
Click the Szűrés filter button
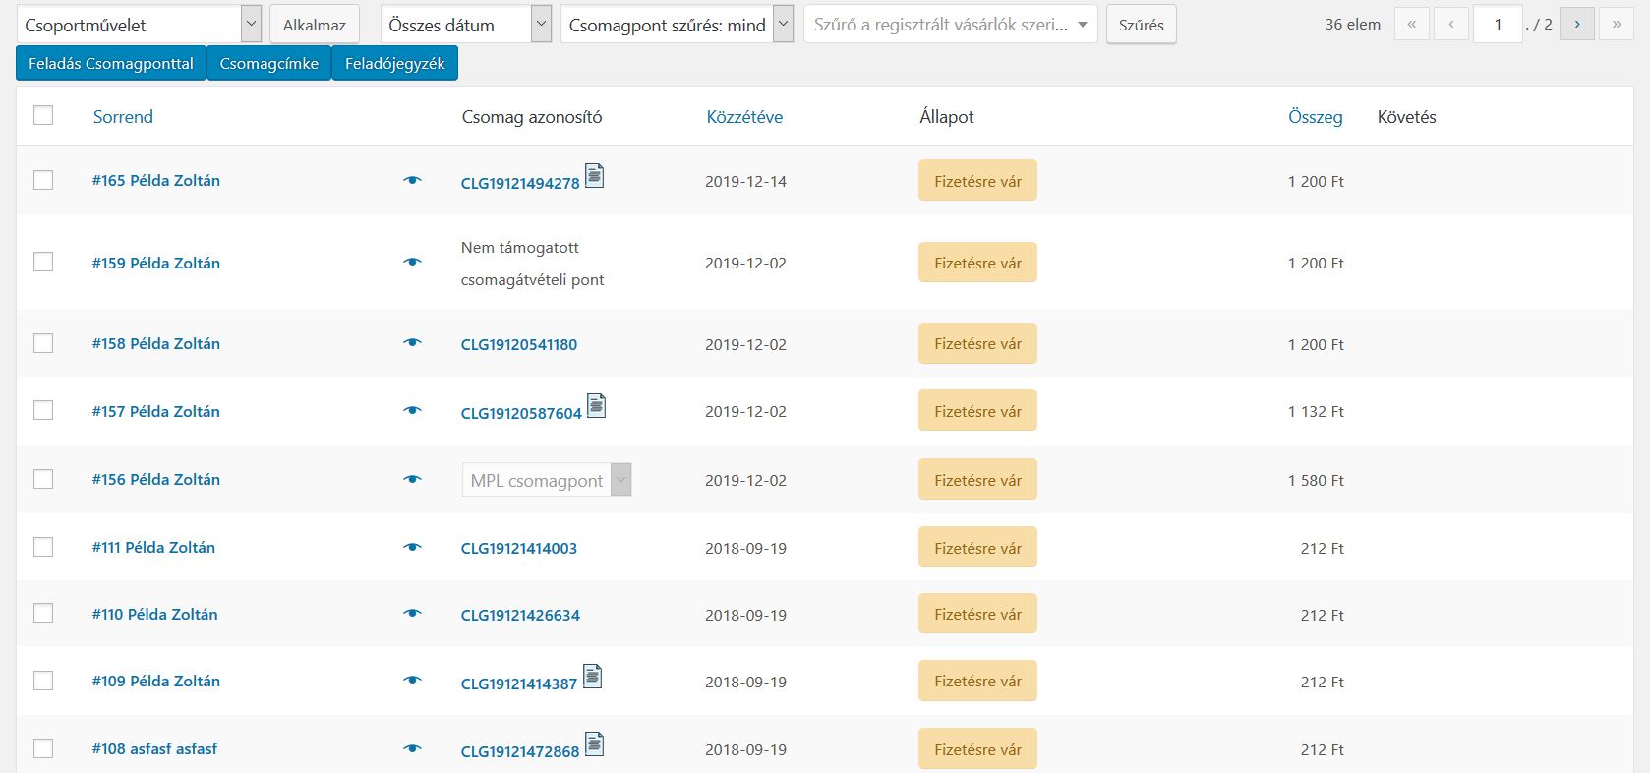1142,25
